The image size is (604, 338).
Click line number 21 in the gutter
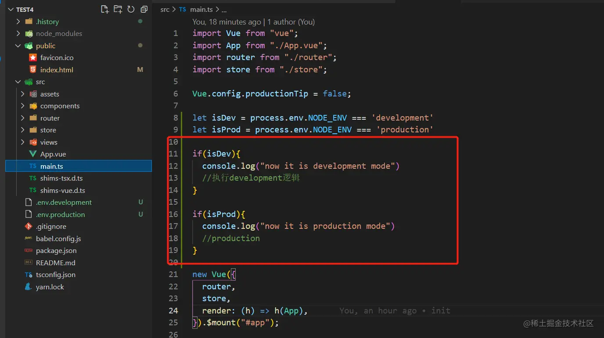(173, 274)
